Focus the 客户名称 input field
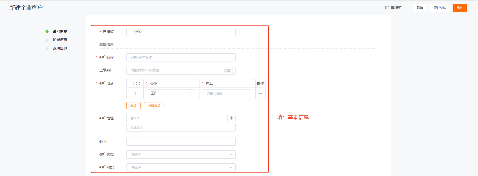 coord(181,57)
